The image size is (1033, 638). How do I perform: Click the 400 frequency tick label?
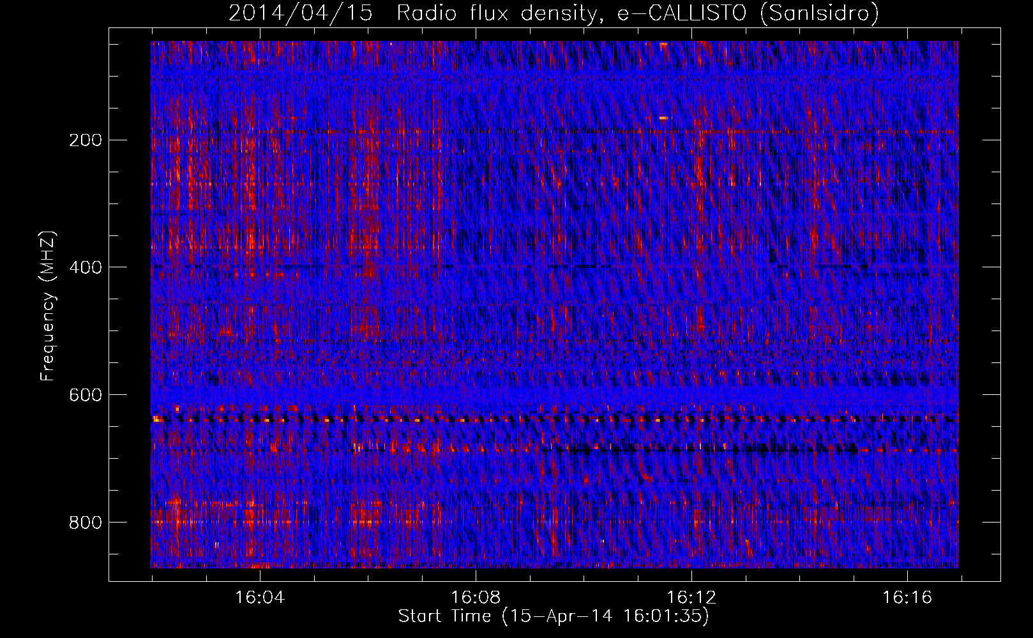pos(85,267)
